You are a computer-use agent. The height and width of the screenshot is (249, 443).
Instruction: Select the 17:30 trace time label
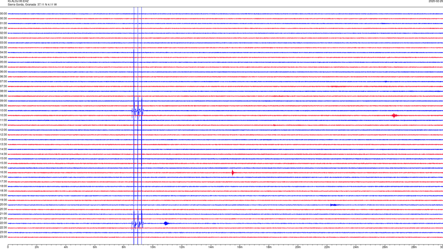click(x=3, y=182)
